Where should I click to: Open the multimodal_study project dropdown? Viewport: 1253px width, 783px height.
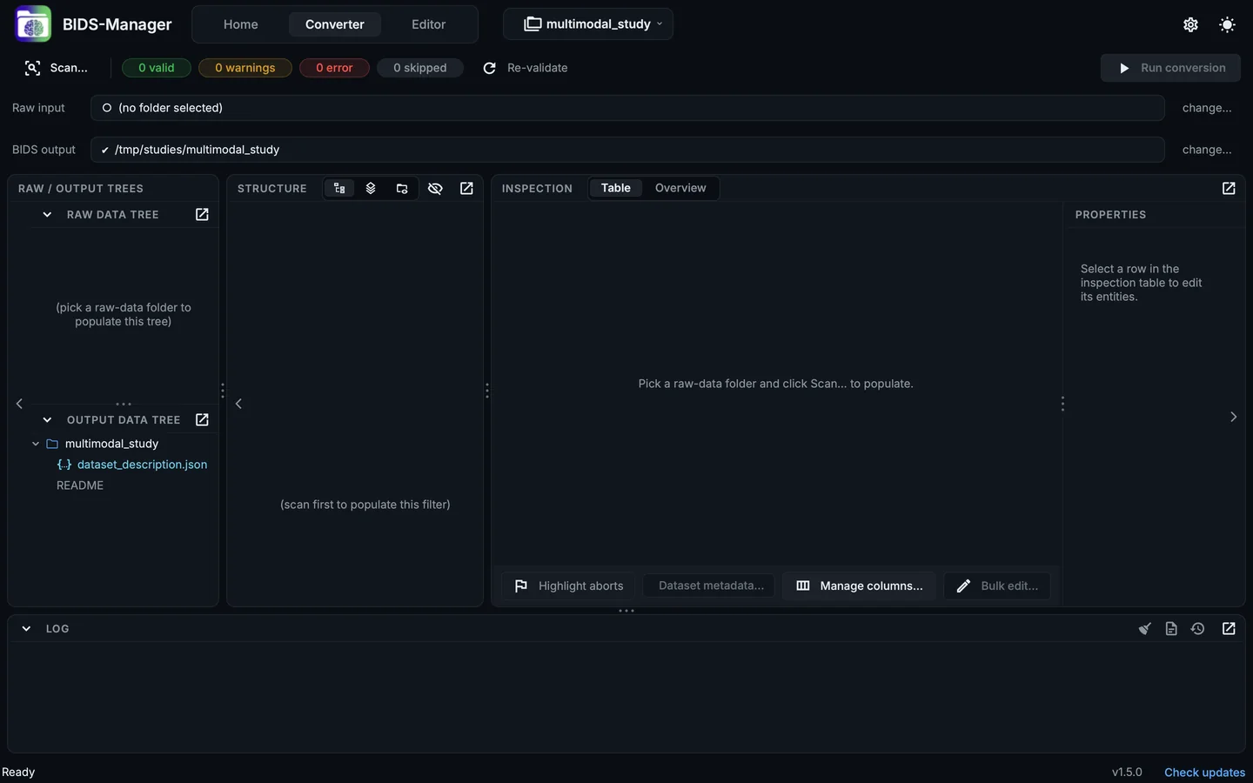[588, 24]
